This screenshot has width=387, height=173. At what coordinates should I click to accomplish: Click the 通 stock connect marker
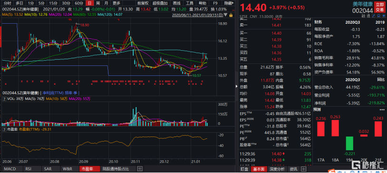click(x=368, y=16)
